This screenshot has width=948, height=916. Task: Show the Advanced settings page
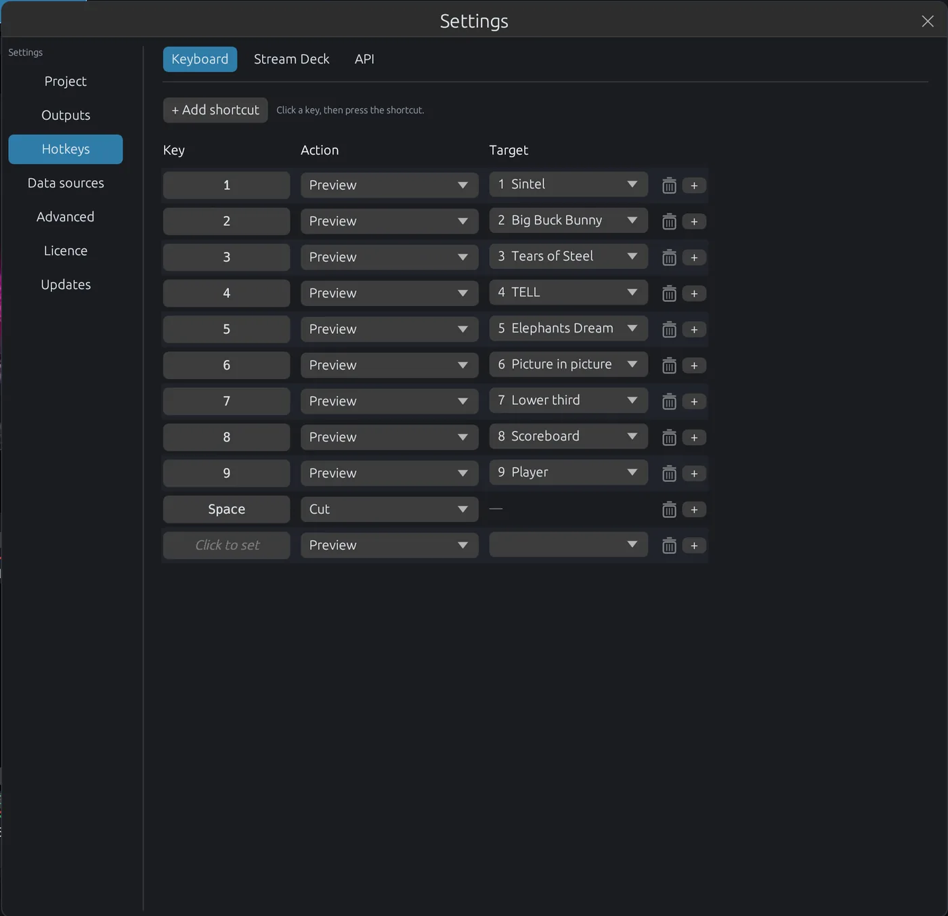pos(66,217)
